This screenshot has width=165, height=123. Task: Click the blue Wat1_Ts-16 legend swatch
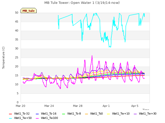pos(37,114)
